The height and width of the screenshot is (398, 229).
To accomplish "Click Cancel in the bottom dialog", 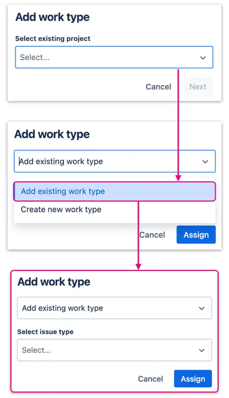I will (x=150, y=379).
